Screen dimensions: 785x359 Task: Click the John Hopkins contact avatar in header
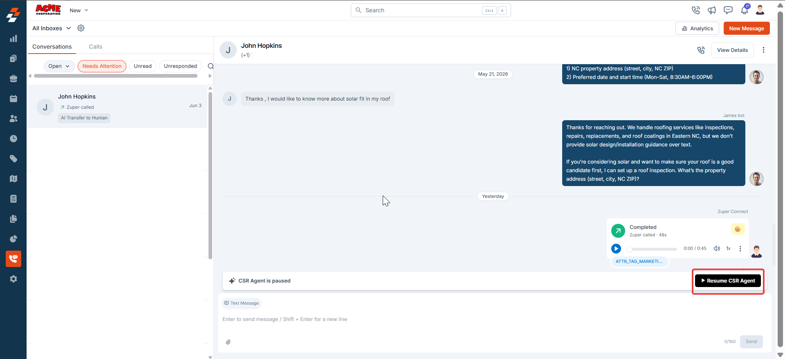228,50
